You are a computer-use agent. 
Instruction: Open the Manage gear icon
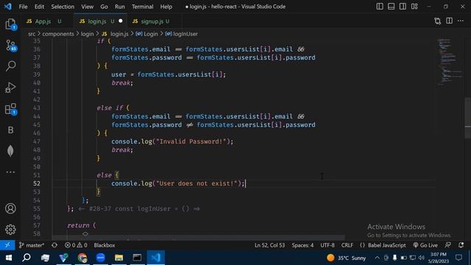(x=10, y=230)
